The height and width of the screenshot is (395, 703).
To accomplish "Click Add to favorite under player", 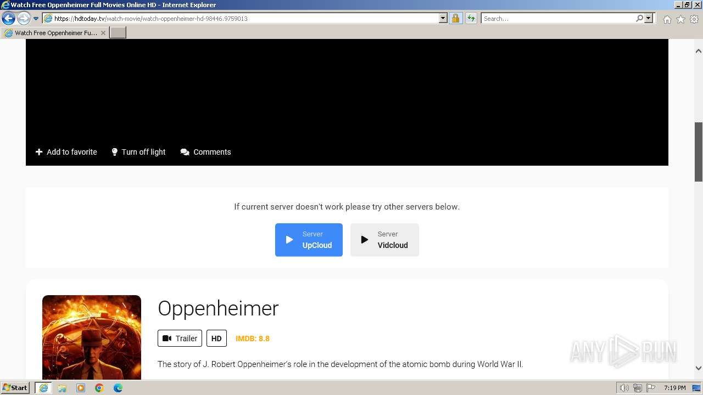I will (66, 152).
